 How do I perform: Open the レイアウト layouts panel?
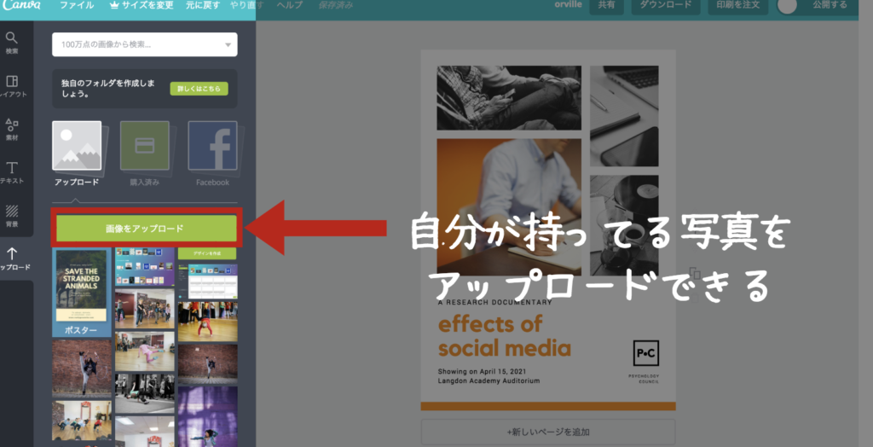tap(12, 86)
